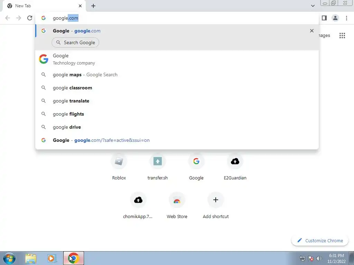
Task: Select the Google - google.com suggestion
Action: (x=177, y=31)
